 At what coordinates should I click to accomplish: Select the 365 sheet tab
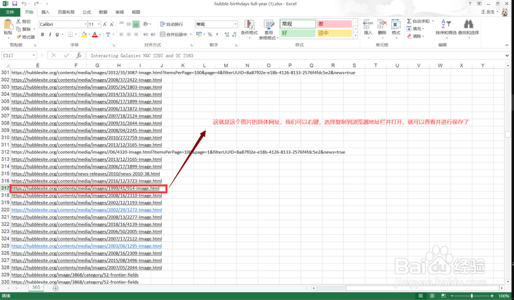click(x=36, y=288)
